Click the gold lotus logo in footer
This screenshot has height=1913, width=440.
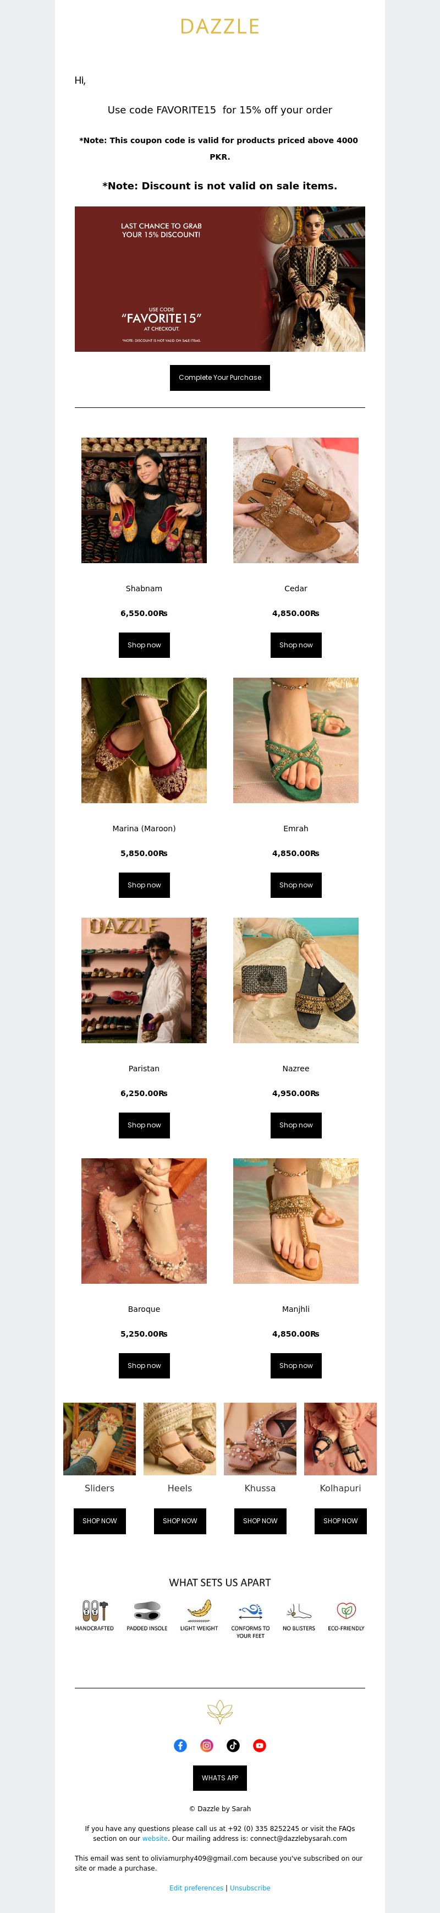pos(219,1712)
